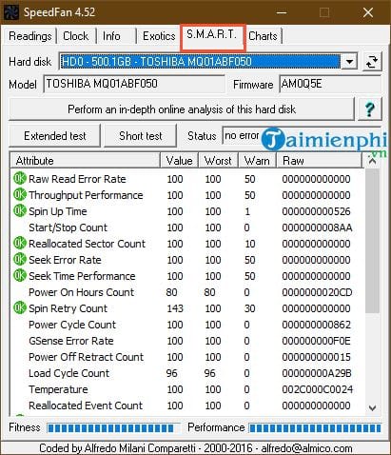Perform an in-depth online analysis button

(x=182, y=109)
